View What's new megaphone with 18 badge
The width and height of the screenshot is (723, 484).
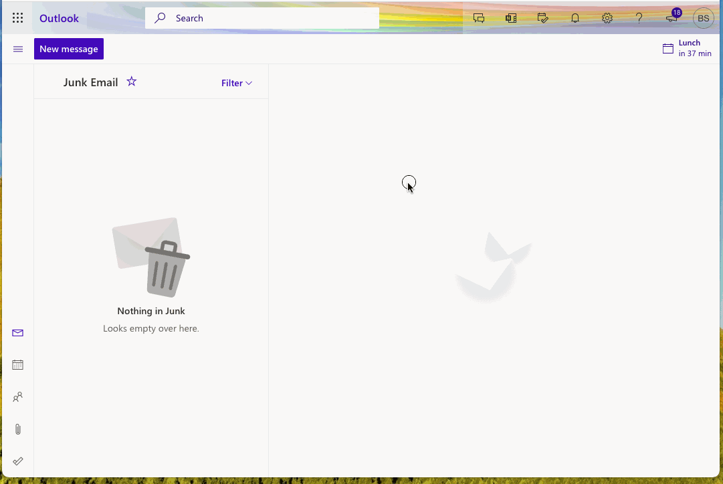[672, 17]
